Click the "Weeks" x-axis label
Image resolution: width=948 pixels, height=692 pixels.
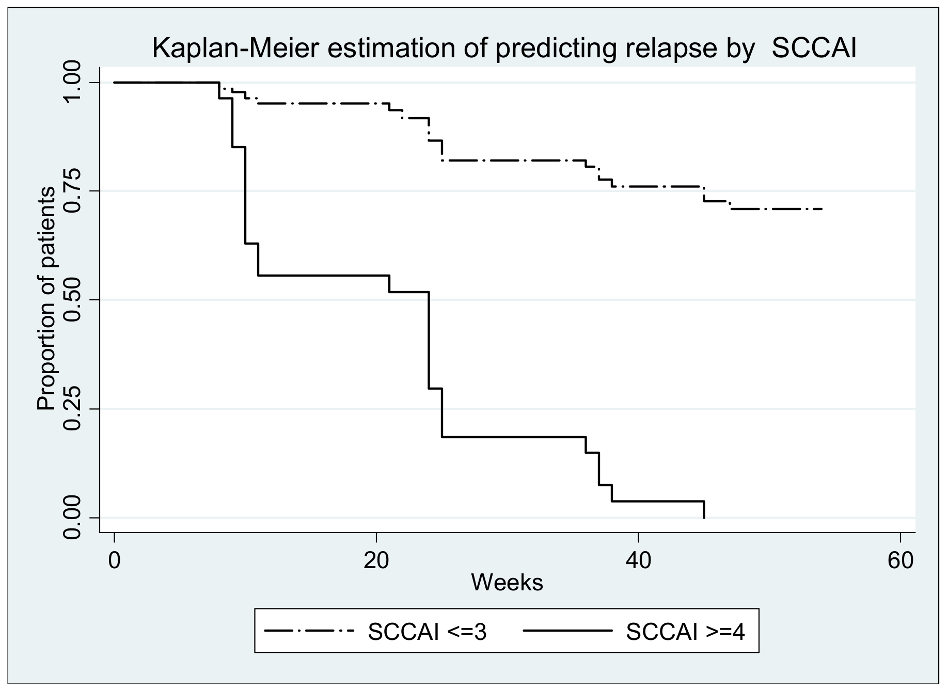pos(507,583)
